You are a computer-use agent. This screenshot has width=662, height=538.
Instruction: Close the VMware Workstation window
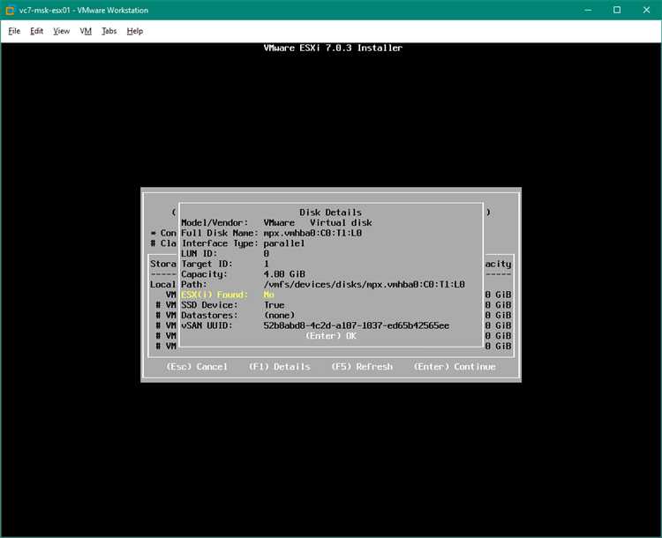[646, 10]
